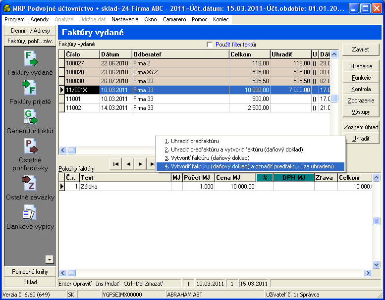The height and width of the screenshot is (300, 385).
Task: Click Zobrazenie button
Action: [361, 100]
